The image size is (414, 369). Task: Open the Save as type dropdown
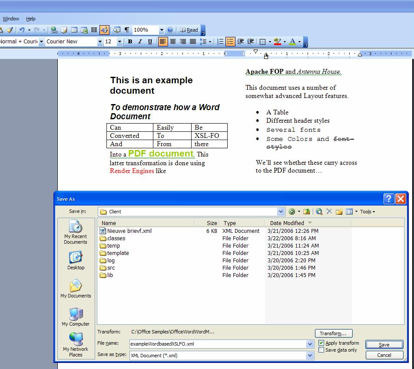click(310, 356)
